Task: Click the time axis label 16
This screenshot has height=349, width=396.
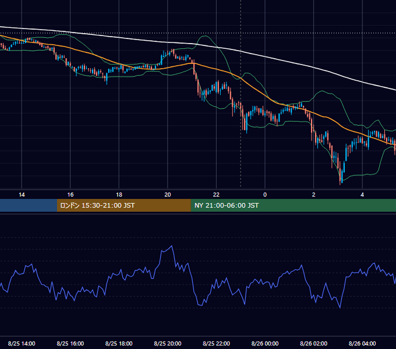Action: [x=70, y=195]
